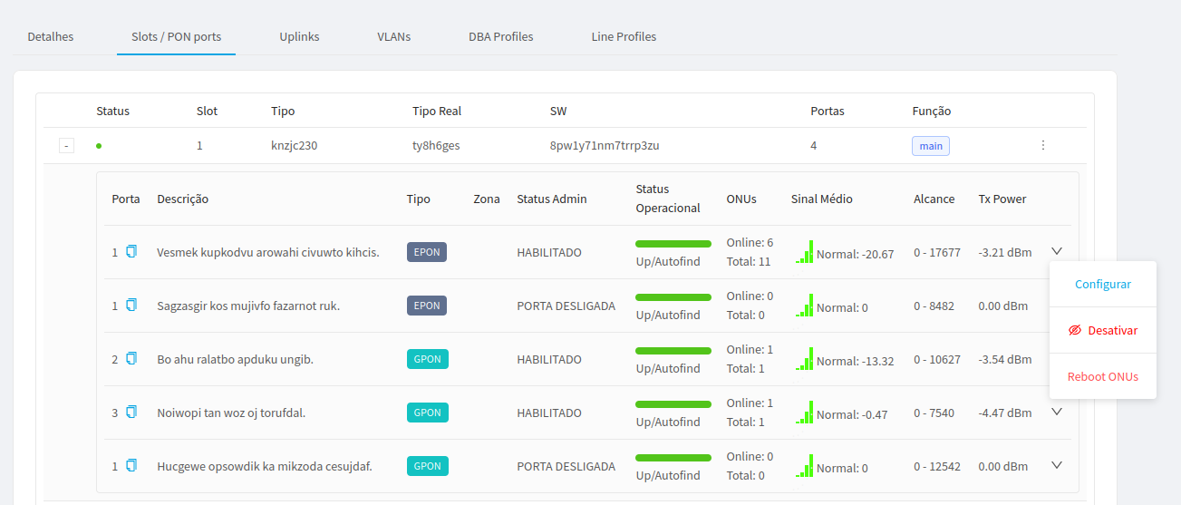Choose Reboot ONUs from the popup menu
Screen dimensions: 1181x505
pyautogui.click(x=1102, y=376)
